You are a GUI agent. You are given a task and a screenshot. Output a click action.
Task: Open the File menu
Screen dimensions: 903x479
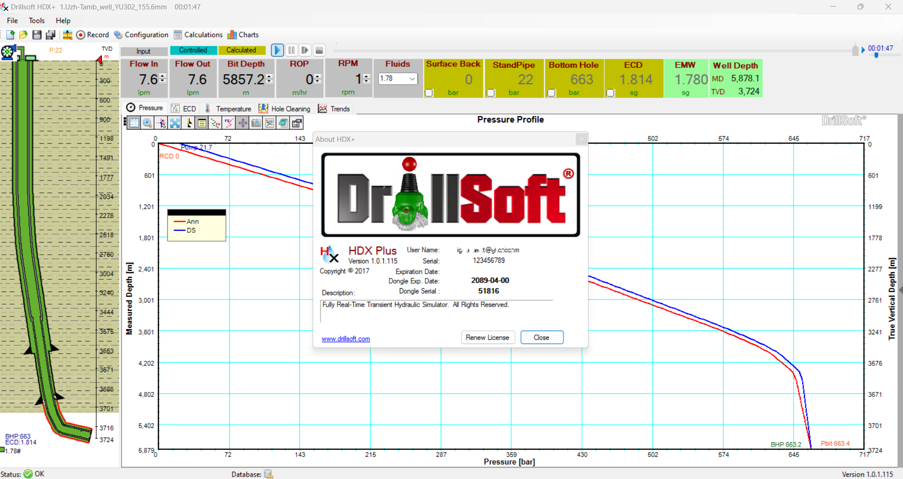pos(12,21)
